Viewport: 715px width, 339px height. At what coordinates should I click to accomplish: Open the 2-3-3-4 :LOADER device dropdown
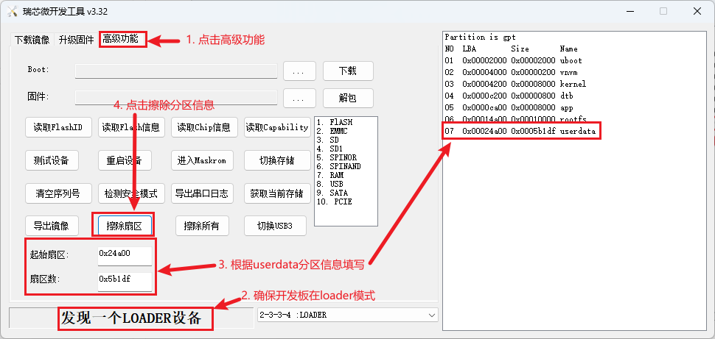click(x=347, y=315)
